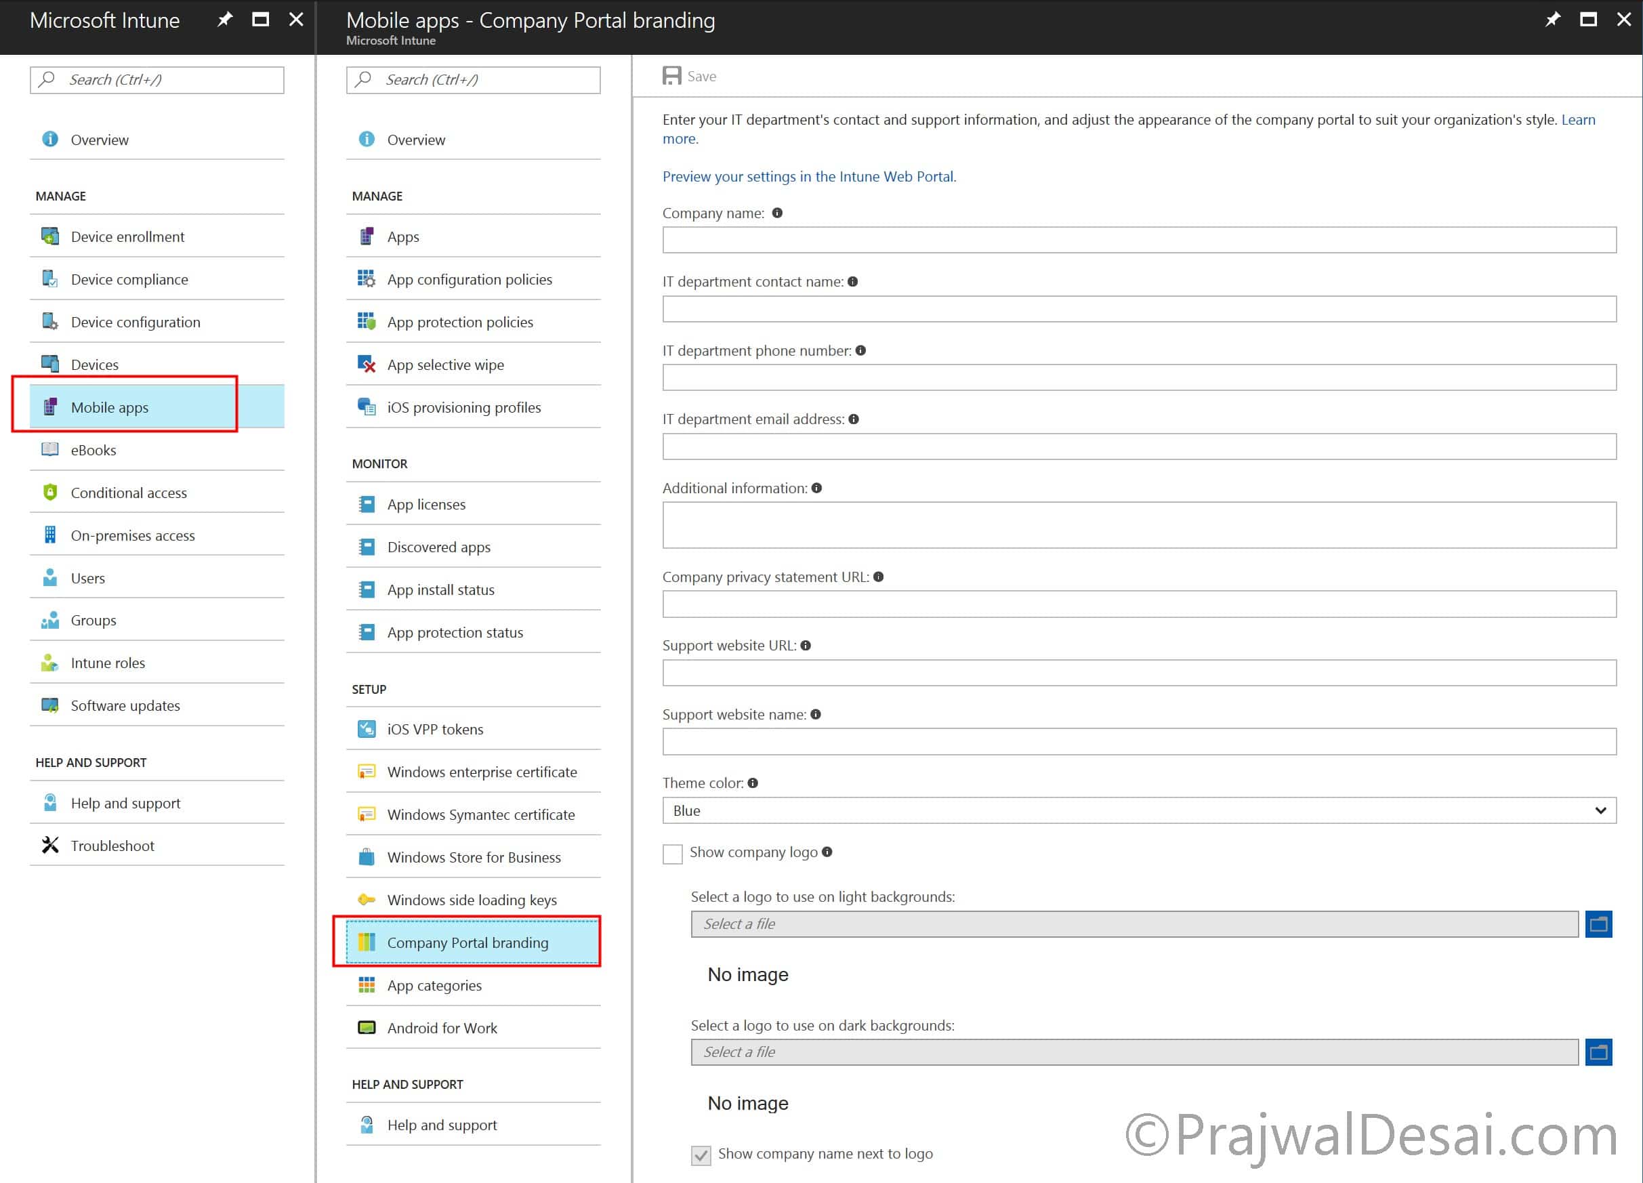
Task: Click the Learn more link
Action: [1578, 119]
